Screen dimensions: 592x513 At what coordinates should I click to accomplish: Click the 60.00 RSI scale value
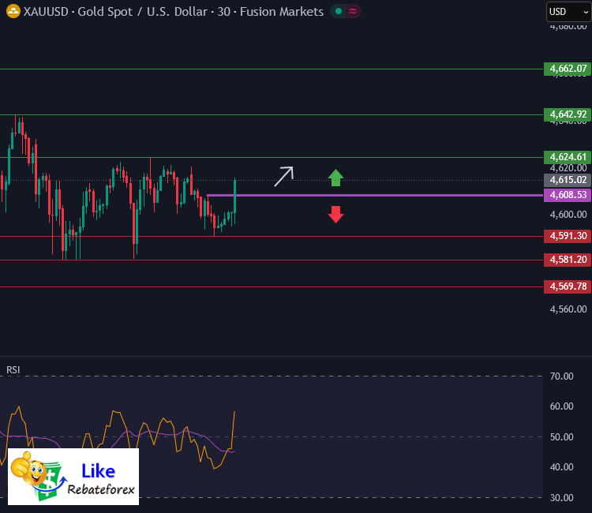[561, 406]
